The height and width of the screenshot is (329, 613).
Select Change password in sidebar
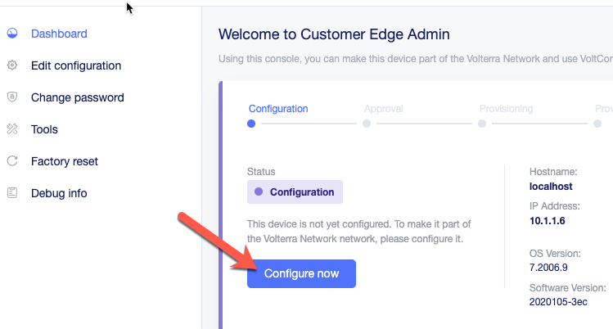tap(78, 97)
